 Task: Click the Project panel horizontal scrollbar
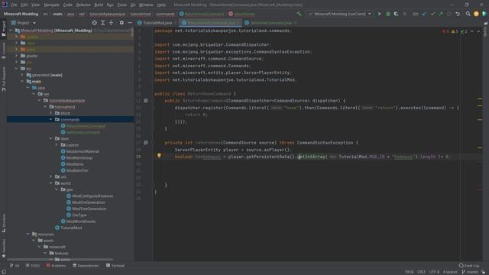pos(60,260)
